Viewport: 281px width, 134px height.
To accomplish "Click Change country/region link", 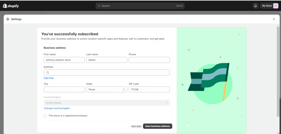I will 57,108.
